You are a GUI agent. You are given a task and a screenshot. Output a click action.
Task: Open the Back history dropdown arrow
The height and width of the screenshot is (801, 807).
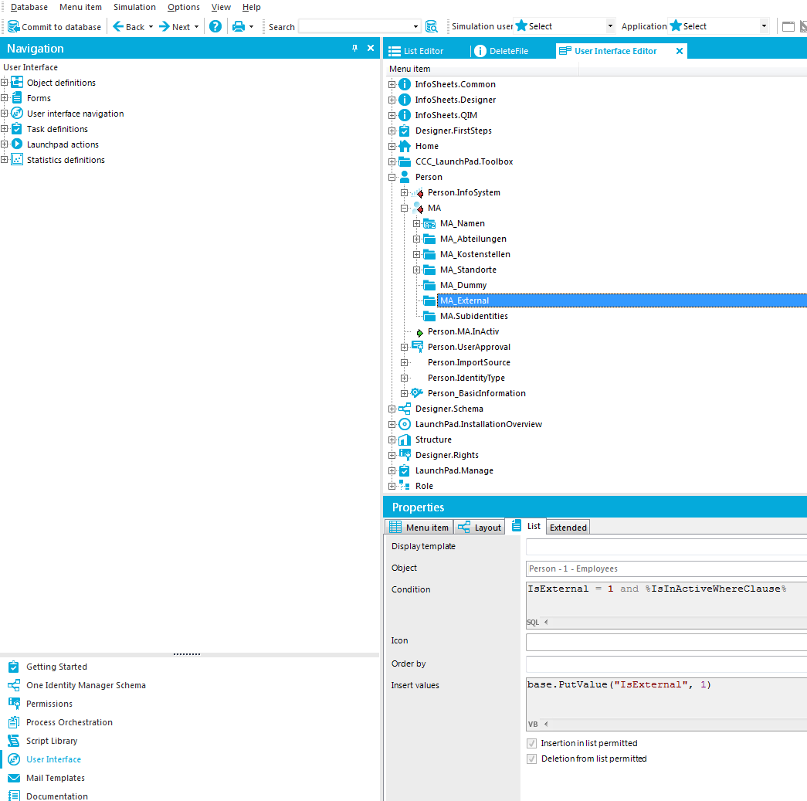[x=151, y=26]
